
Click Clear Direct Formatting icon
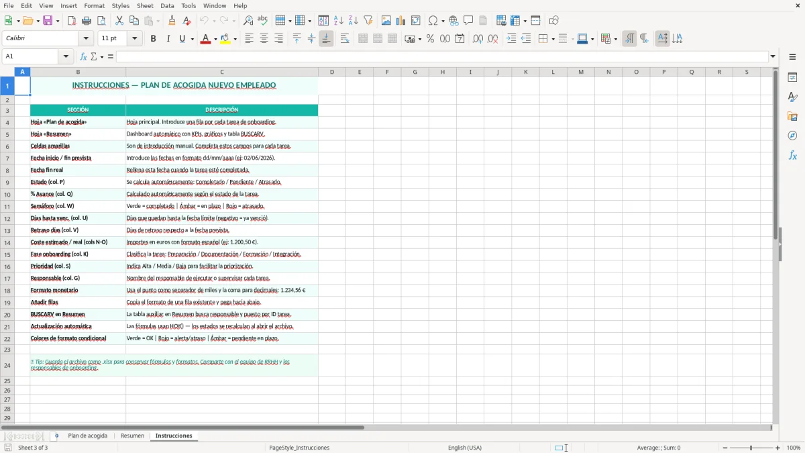tap(186, 21)
